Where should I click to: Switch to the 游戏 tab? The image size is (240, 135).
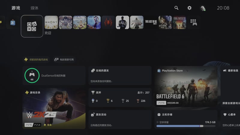pos(16,8)
